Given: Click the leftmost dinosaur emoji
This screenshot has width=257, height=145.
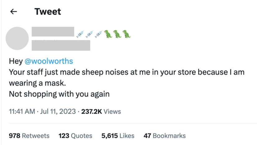Looking at the screenshot, I should tap(108, 34).
